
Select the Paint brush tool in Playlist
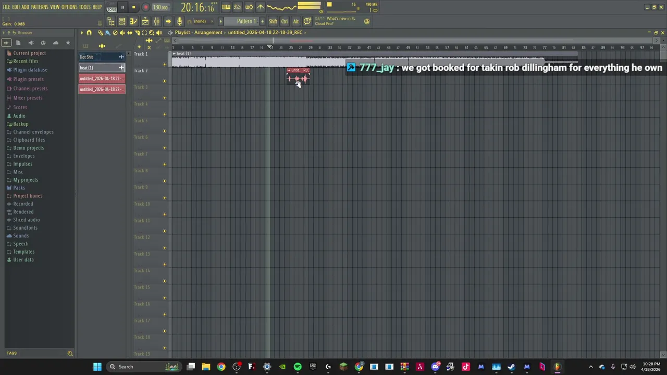[x=108, y=33]
